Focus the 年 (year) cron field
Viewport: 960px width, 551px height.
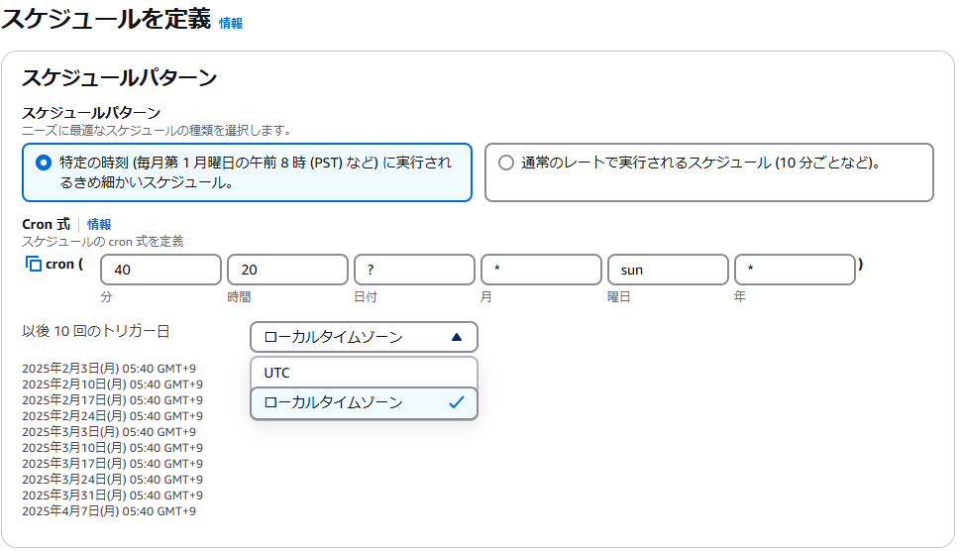tap(795, 270)
